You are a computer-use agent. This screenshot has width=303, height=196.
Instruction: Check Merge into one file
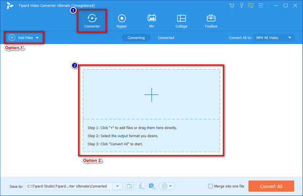pos(211,186)
